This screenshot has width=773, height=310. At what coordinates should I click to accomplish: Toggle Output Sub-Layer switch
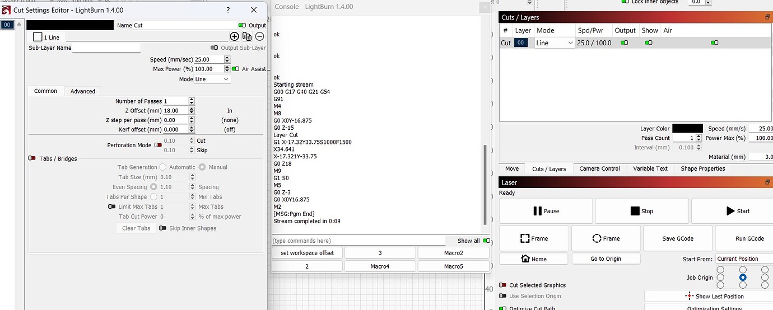coord(215,48)
